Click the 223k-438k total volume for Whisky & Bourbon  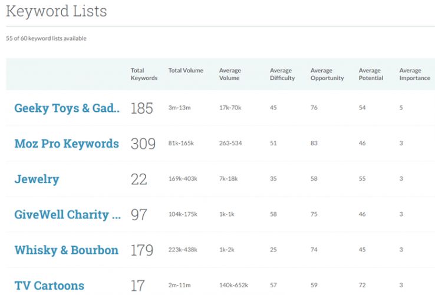click(x=183, y=250)
